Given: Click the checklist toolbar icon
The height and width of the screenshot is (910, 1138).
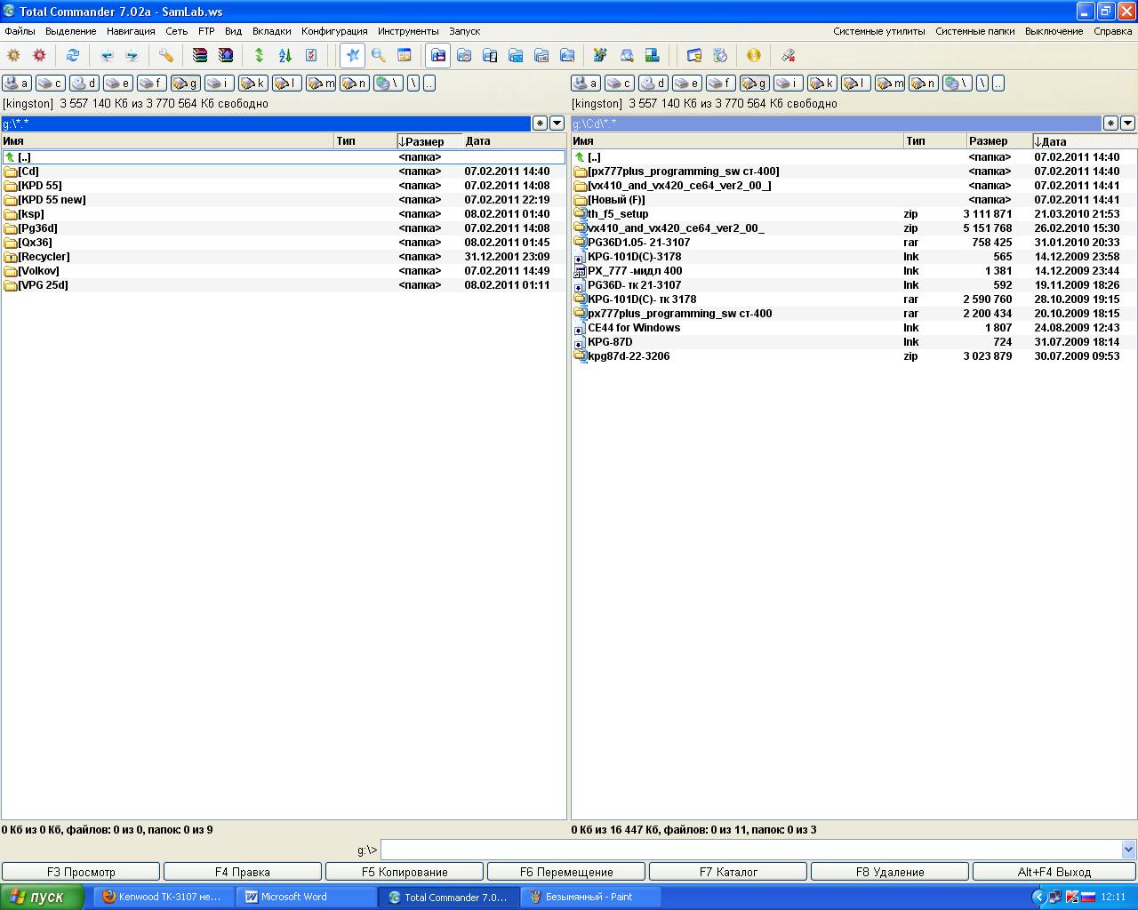Looking at the screenshot, I should click(311, 55).
